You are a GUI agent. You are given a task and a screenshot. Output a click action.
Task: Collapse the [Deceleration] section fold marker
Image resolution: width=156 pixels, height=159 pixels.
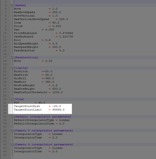tap(12, 58)
